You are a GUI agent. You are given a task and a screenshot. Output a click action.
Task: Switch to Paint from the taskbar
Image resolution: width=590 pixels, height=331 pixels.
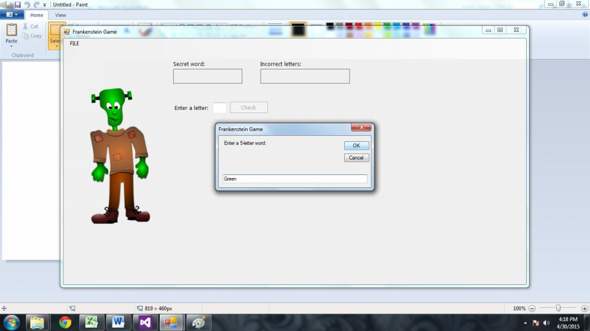199,323
